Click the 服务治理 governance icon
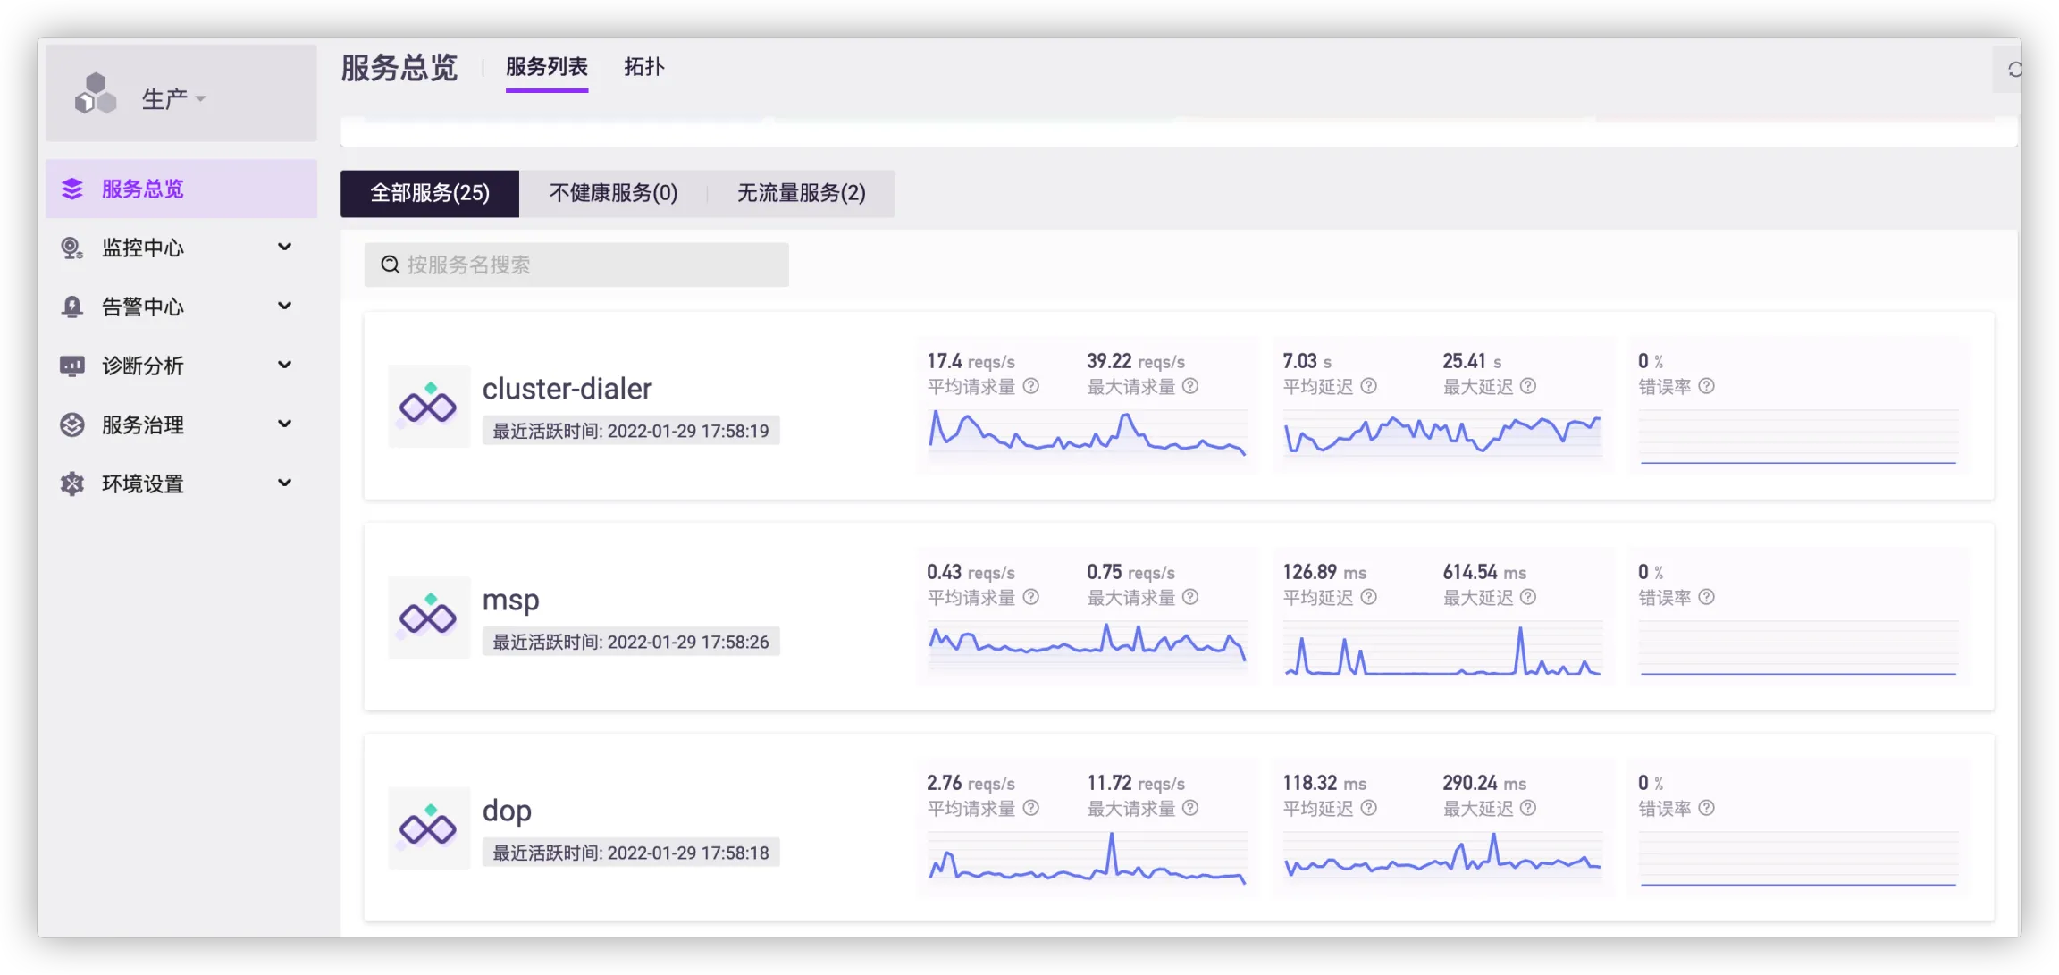This screenshot has width=2059, height=975. pos(71,424)
